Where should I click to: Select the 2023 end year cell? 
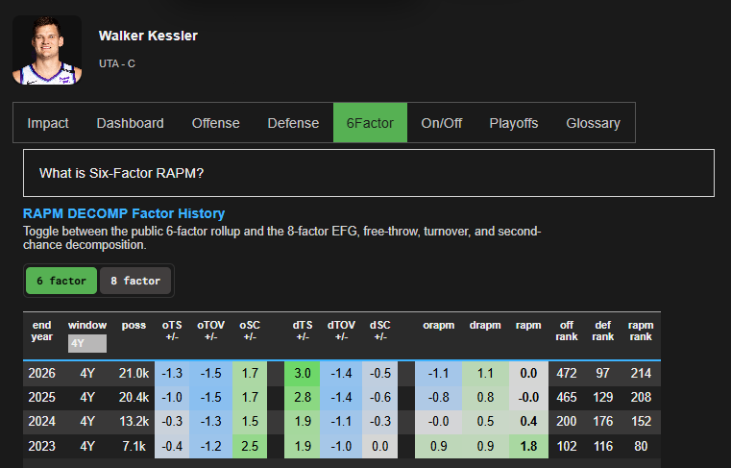click(41, 446)
